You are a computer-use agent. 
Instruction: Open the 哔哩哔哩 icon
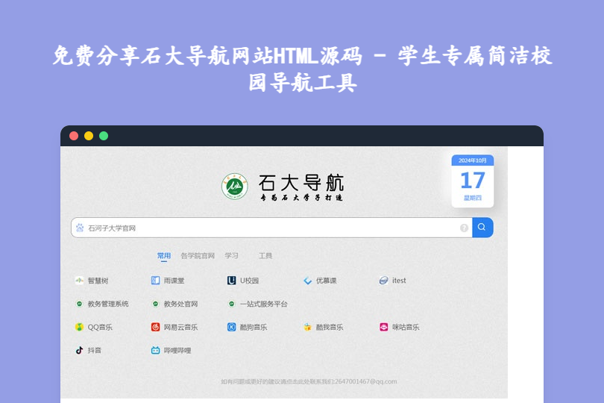(155, 350)
